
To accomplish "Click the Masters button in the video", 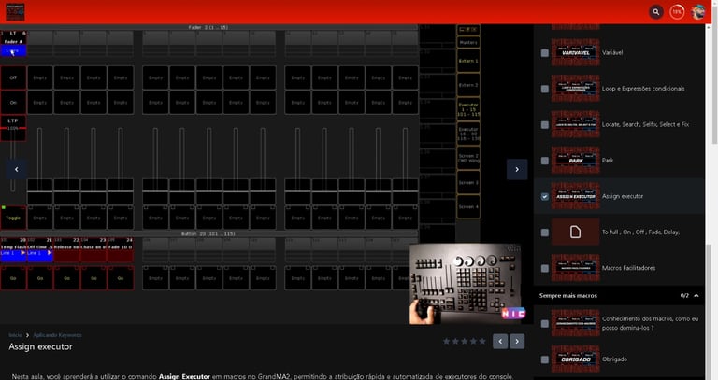I will tap(468, 42).
